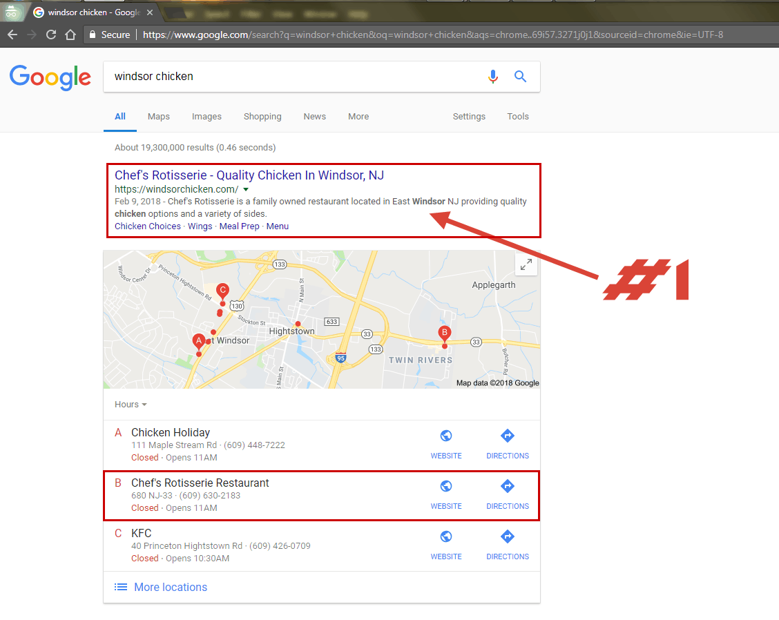Select the All results tab
This screenshot has height=620, width=779.
point(120,116)
